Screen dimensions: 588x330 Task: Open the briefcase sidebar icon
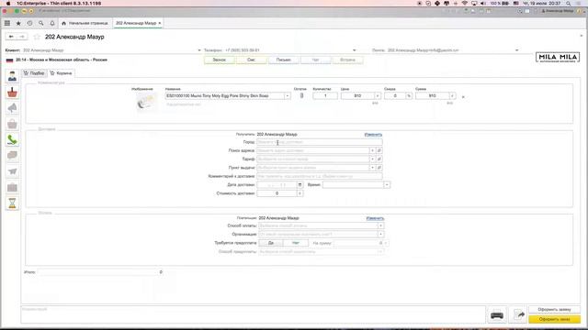[x=12, y=187]
